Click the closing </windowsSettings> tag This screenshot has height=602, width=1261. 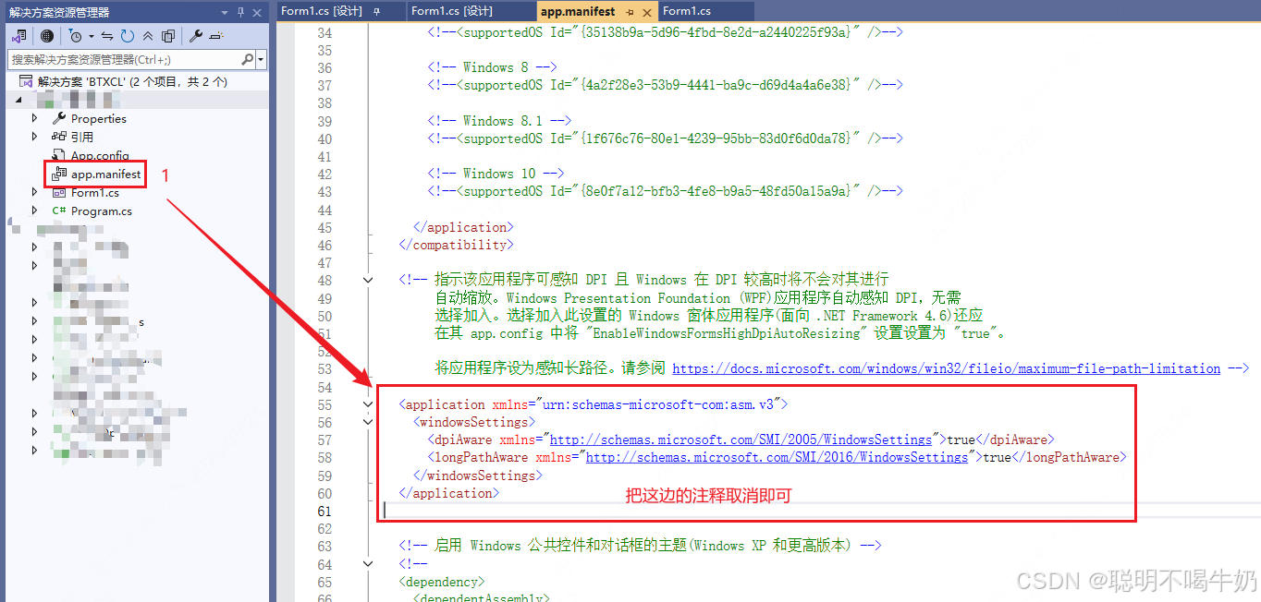(477, 476)
